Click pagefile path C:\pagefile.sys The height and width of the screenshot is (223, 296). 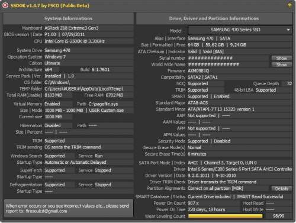103,104
